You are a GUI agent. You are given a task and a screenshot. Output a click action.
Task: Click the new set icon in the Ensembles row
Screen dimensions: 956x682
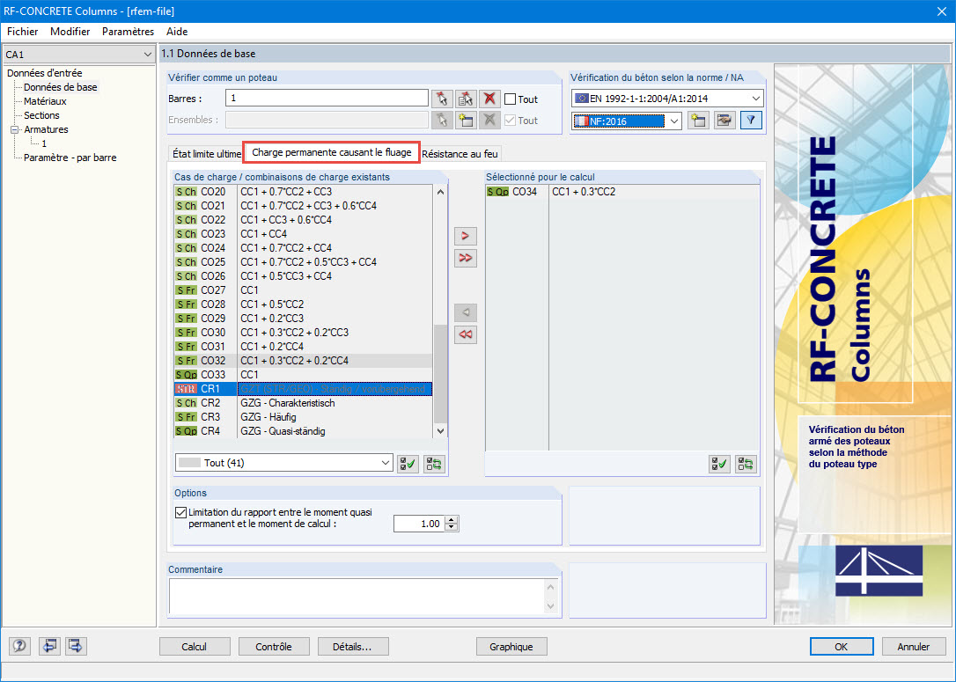click(466, 120)
